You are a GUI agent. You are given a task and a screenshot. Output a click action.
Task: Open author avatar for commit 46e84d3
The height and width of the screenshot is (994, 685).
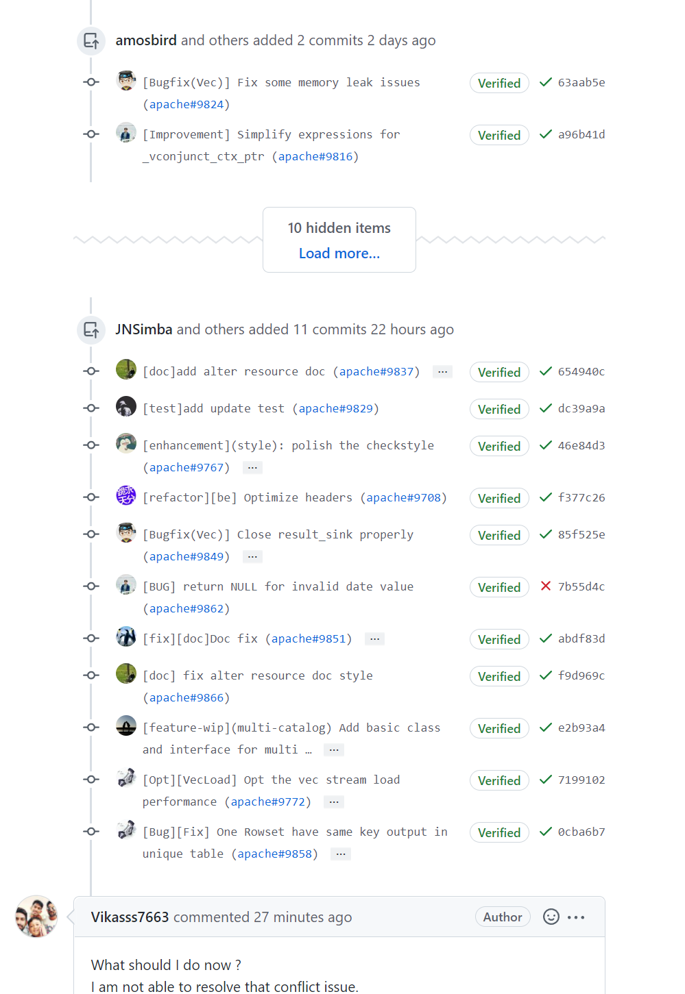tap(126, 443)
